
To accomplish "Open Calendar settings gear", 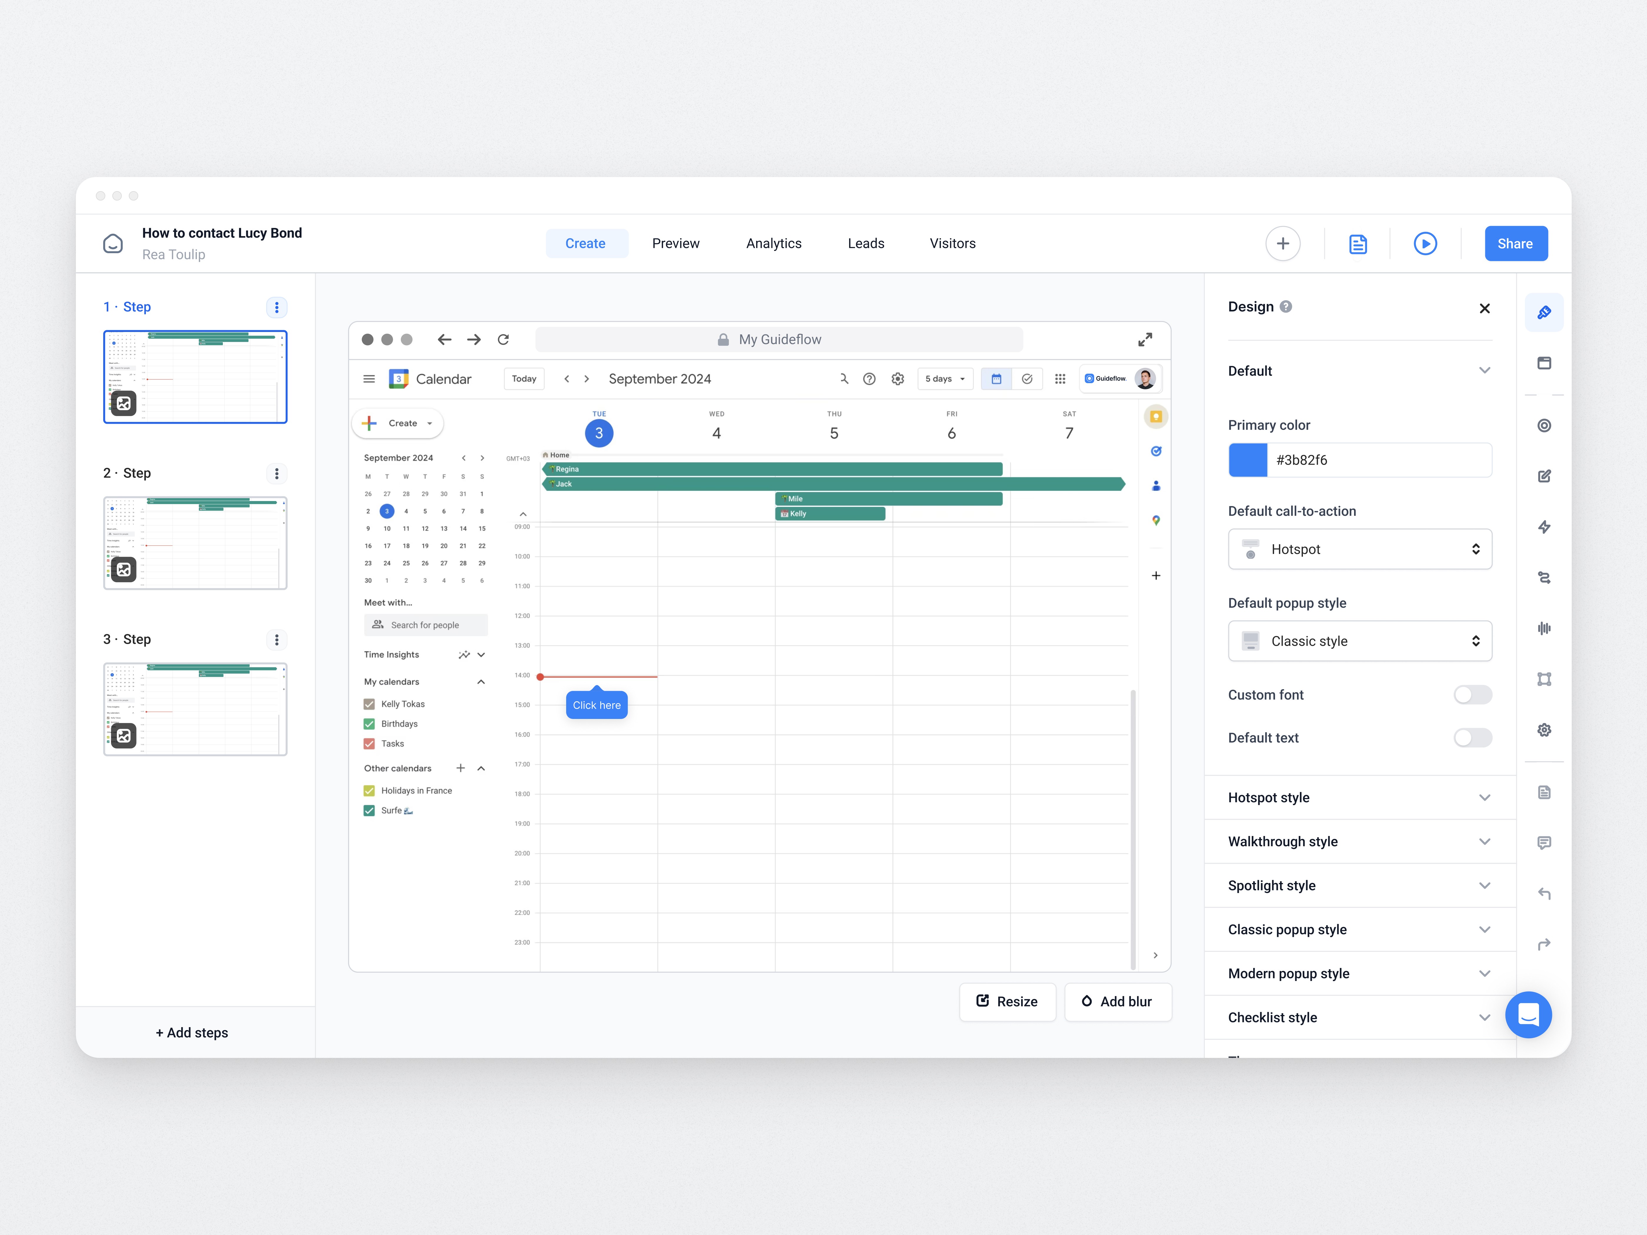I will point(897,379).
